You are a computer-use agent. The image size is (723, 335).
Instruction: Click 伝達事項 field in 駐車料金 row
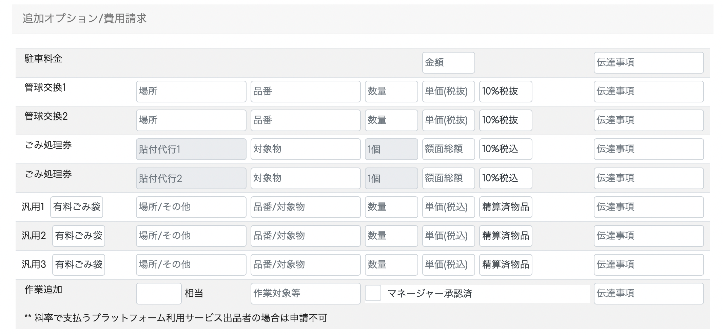coord(648,62)
